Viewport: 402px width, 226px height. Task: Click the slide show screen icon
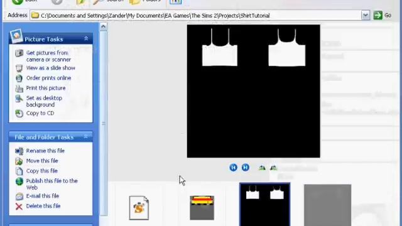(x=19, y=68)
